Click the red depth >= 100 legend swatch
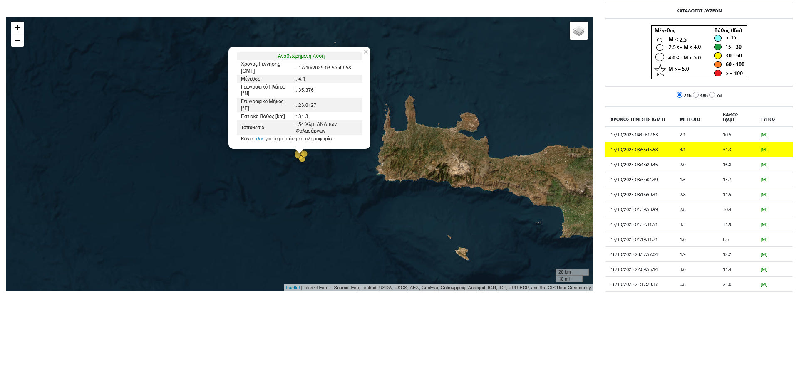 [718, 74]
